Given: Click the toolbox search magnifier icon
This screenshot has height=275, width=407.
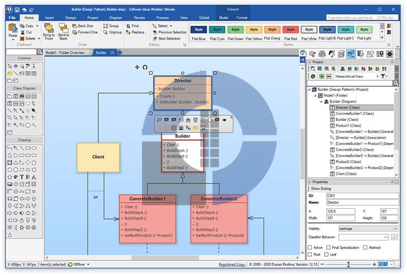Looking at the screenshot, I should [x=40, y=52].
